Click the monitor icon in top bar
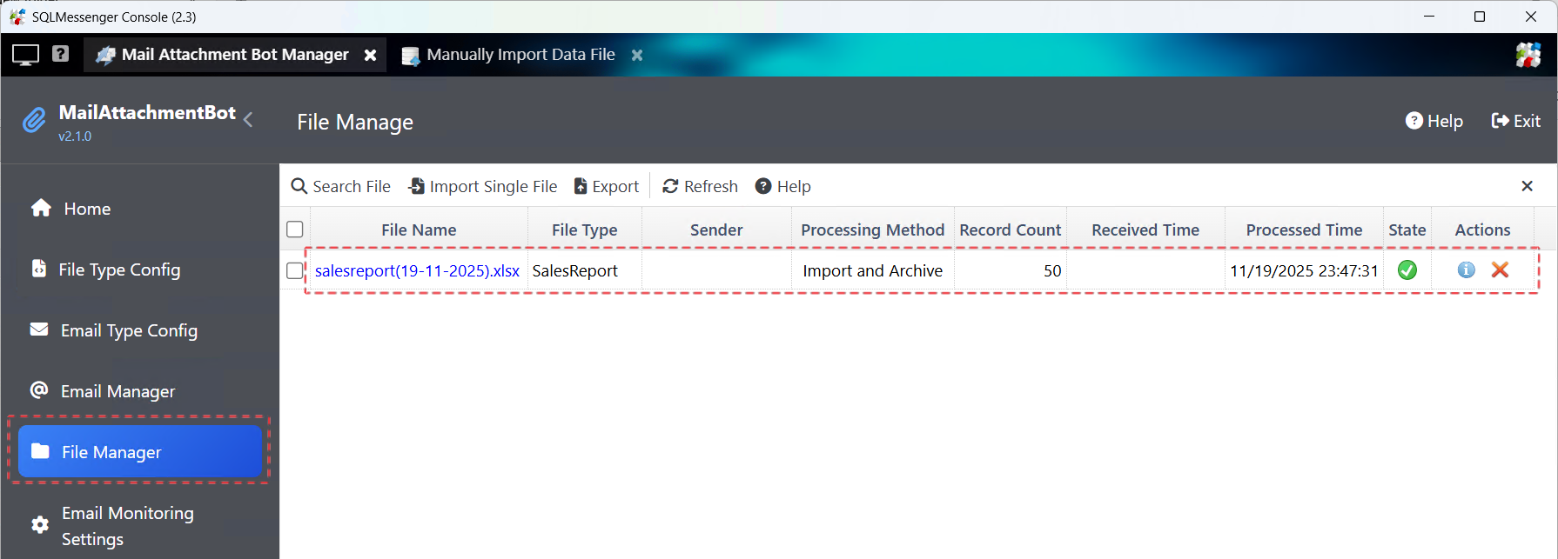Screen dimensions: 1558x559 coord(25,55)
